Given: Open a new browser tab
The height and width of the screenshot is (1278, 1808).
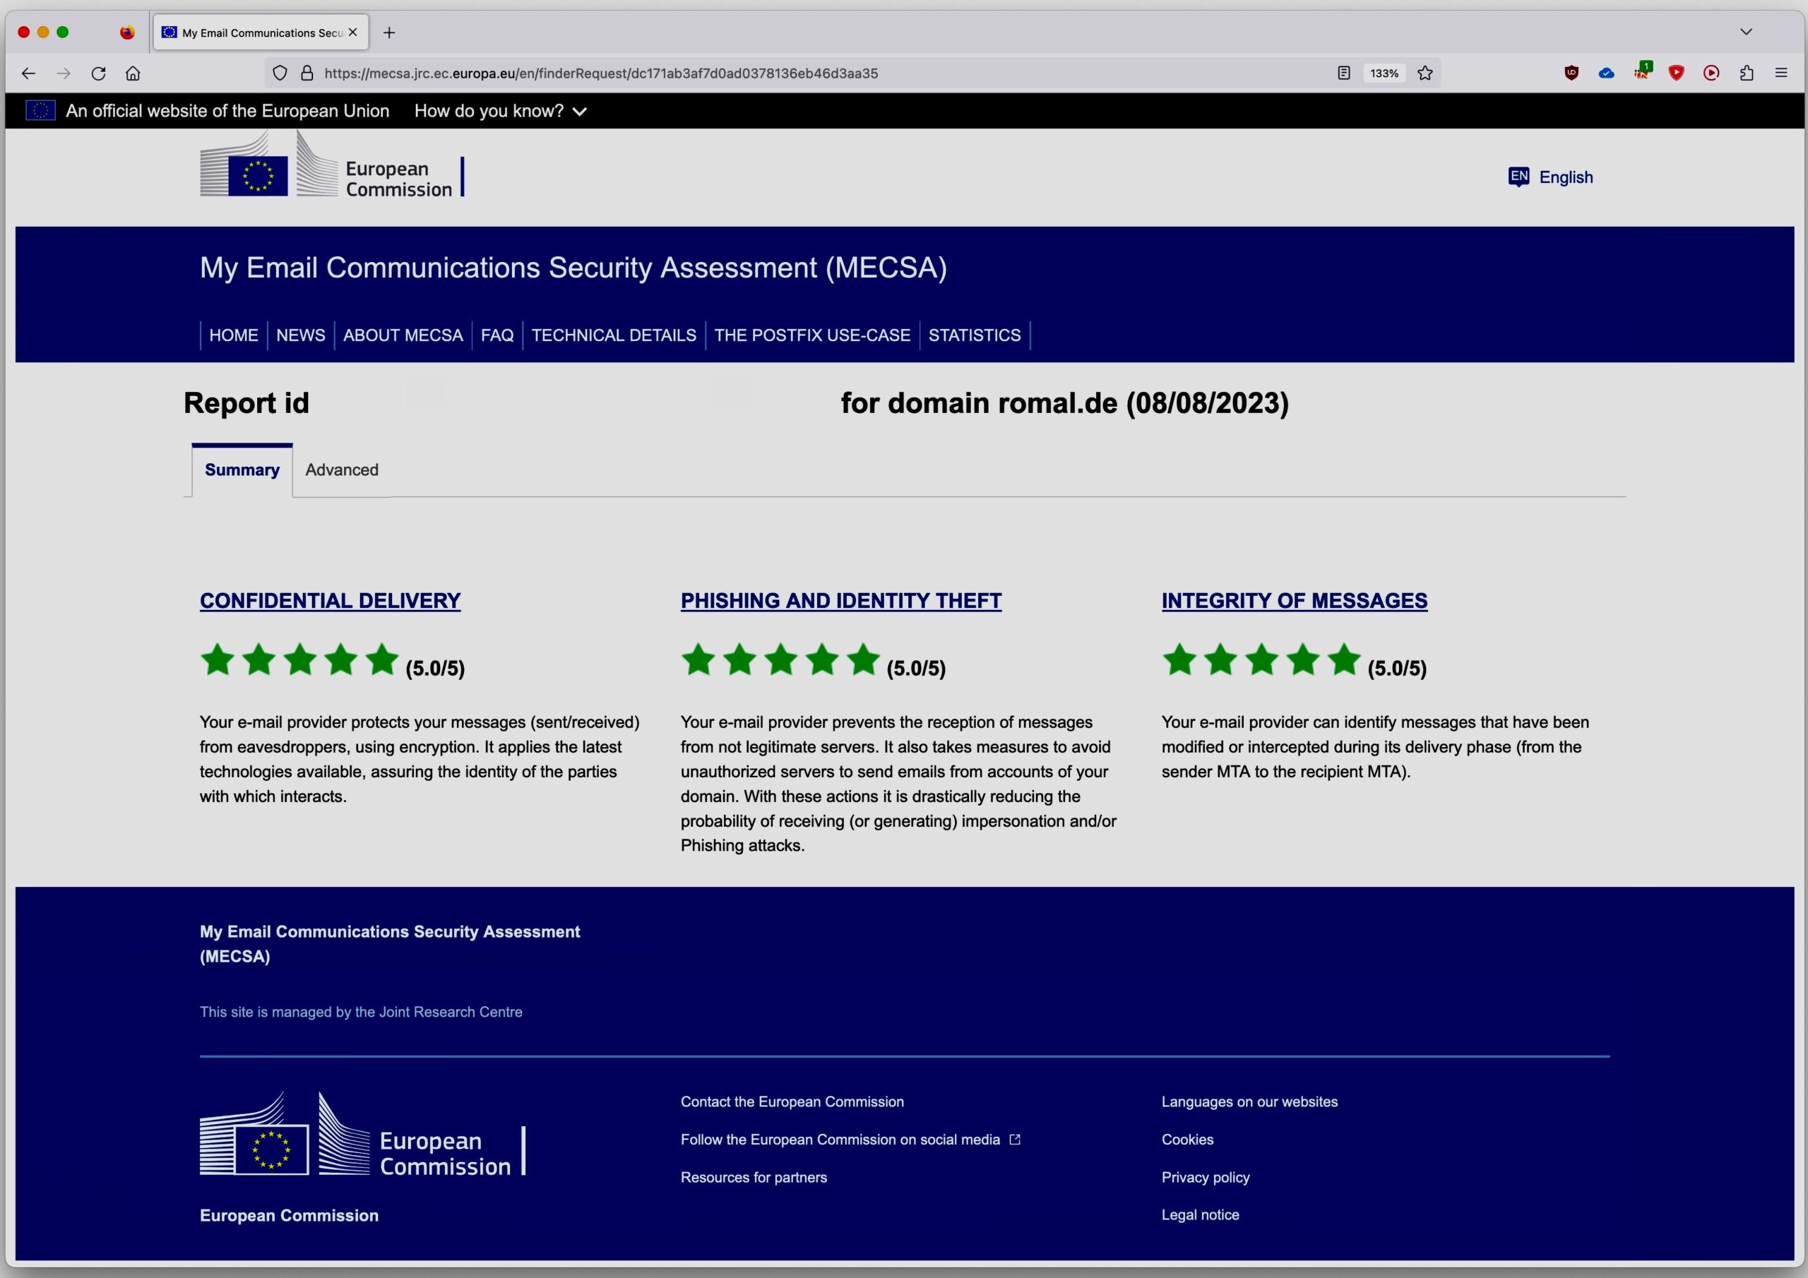Looking at the screenshot, I should [x=389, y=32].
